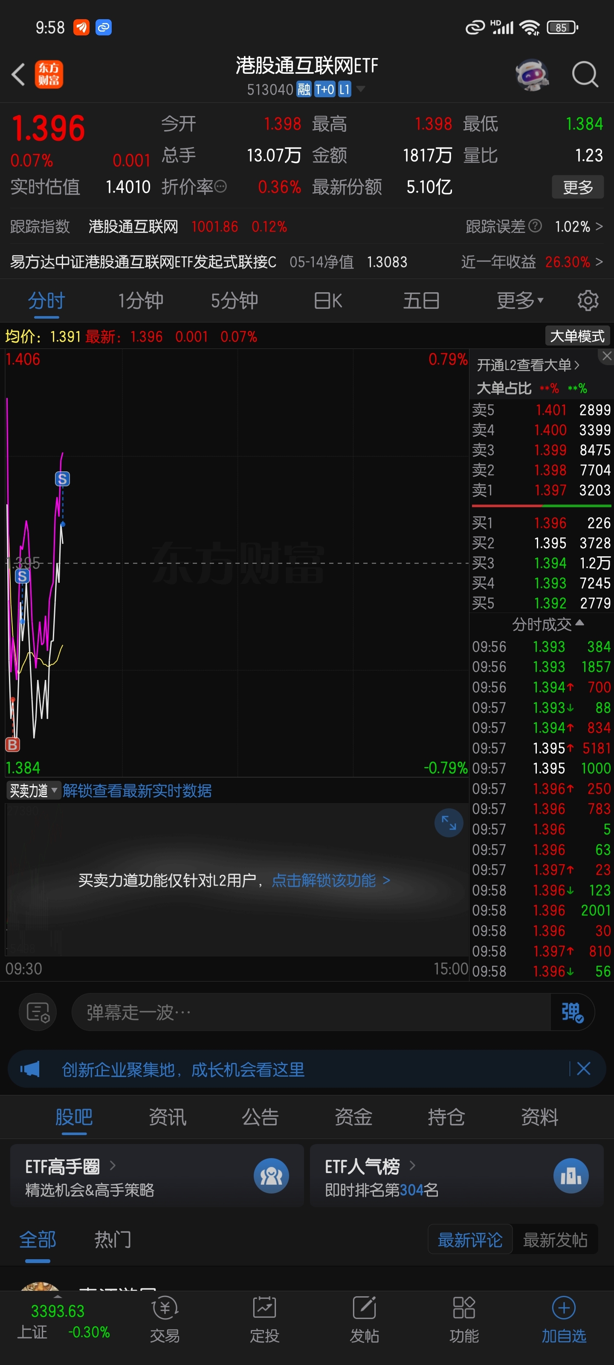Tap the B buy marker on chart
The height and width of the screenshot is (1365, 614).
click(13, 744)
